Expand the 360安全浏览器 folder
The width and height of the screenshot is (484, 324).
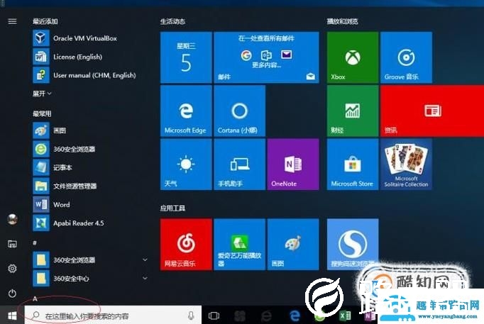point(145,260)
